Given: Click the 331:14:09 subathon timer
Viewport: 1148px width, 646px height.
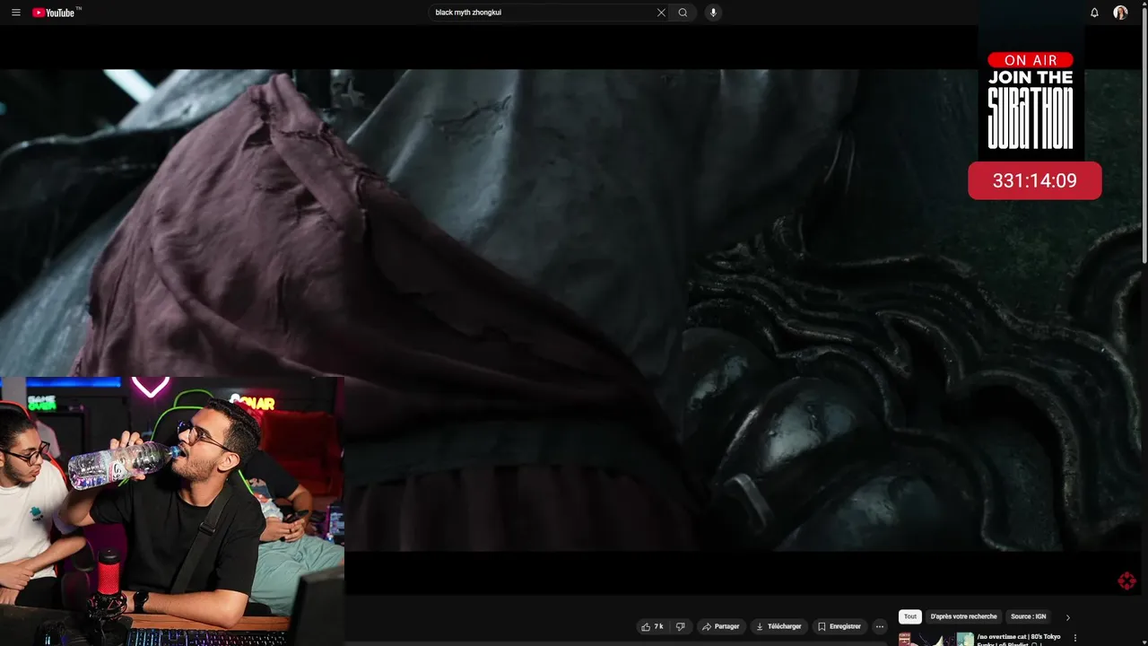Looking at the screenshot, I should (x=1034, y=180).
